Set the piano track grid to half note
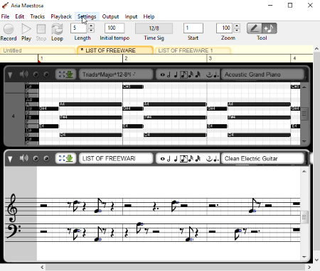This screenshot has width=320, height=271. point(169,74)
